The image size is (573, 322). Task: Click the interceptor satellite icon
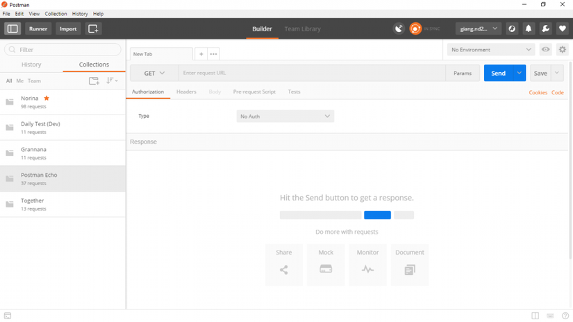pos(399,28)
